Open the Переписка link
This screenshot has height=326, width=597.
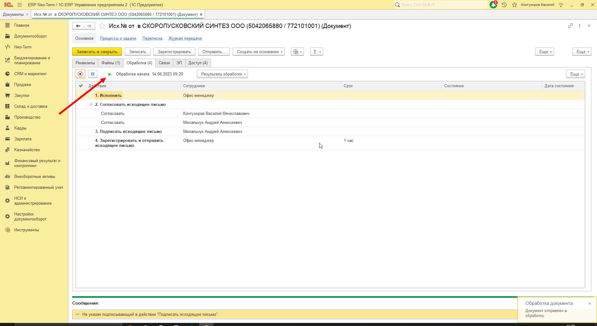point(152,38)
